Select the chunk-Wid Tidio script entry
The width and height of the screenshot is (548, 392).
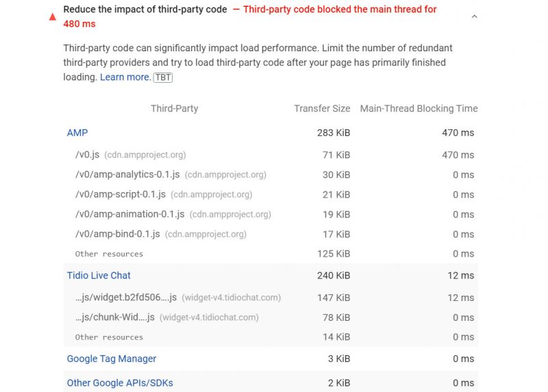coord(115,317)
